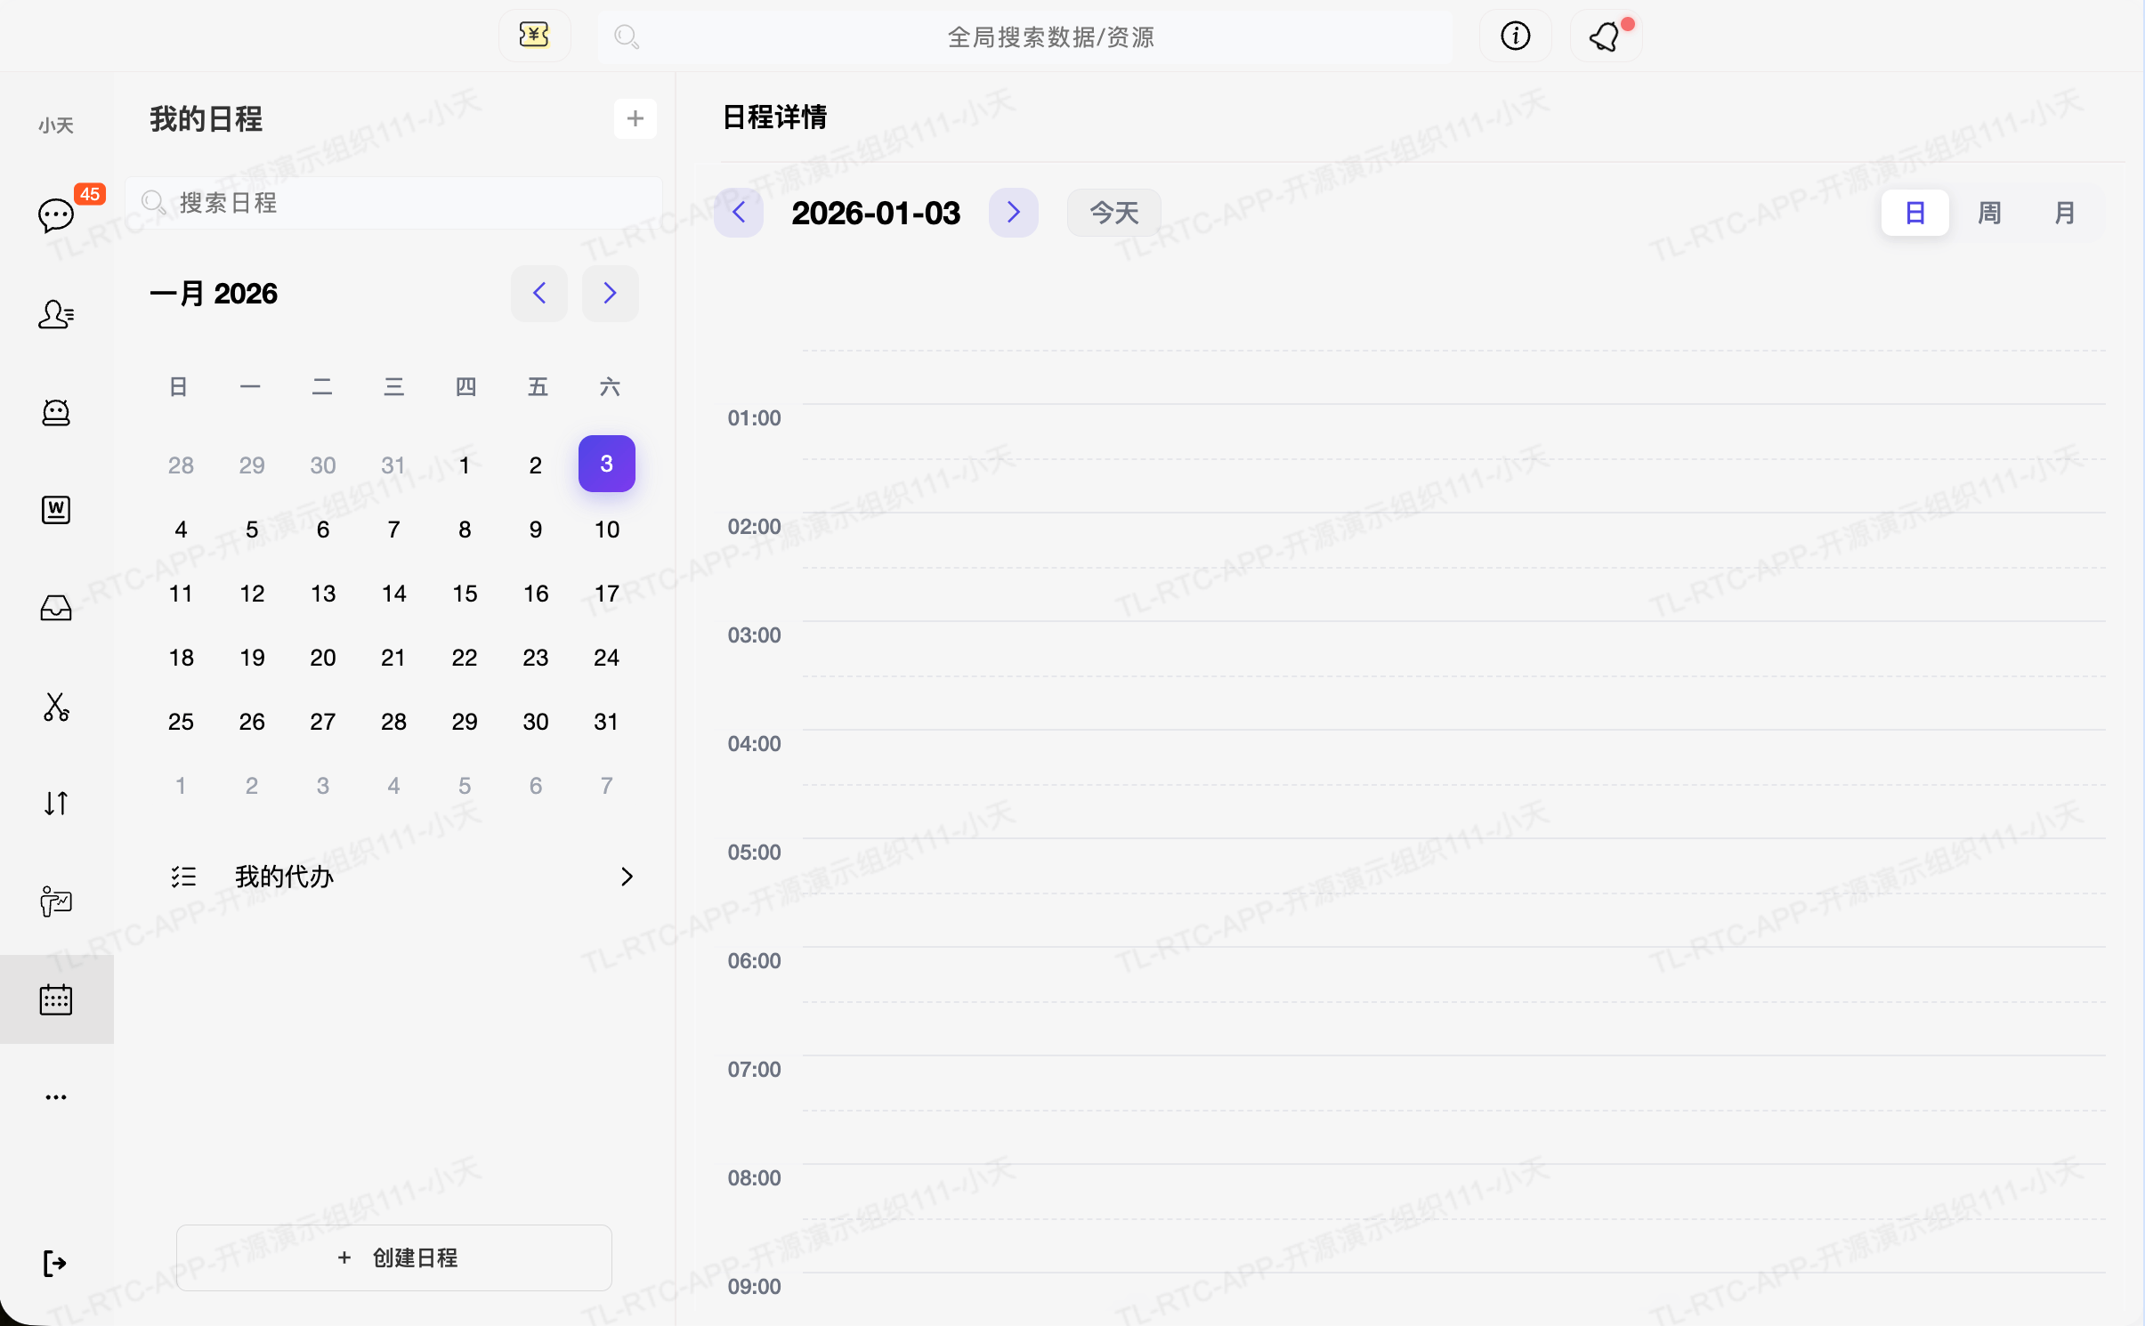Switch schedule view to 周 (week)
The height and width of the screenshot is (1326, 2145).
1989,213
